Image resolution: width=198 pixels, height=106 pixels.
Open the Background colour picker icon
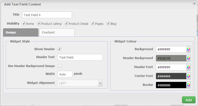pyautogui.click(x=188, y=49)
